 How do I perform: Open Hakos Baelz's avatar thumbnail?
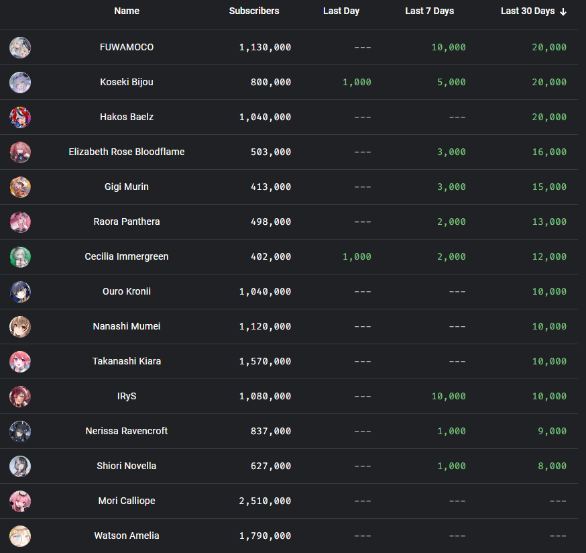pos(20,117)
